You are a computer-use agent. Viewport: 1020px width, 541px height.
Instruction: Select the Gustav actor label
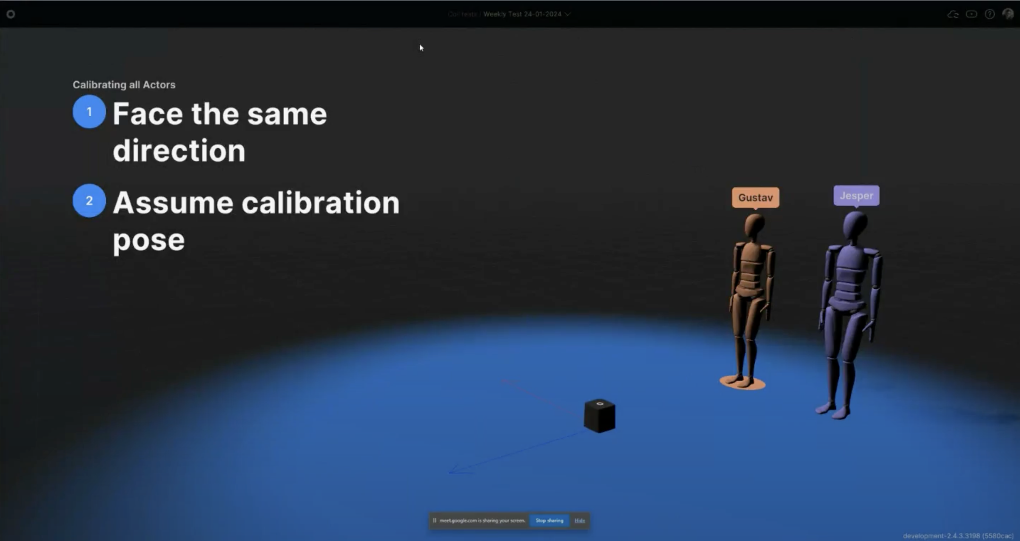755,197
